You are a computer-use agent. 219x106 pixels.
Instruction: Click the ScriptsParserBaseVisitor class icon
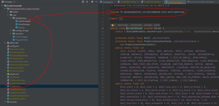[8, 96]
